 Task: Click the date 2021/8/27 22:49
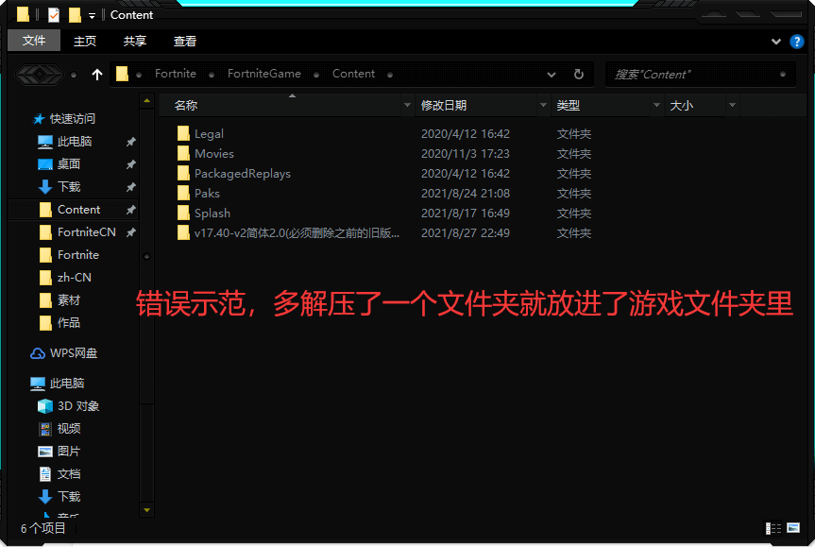point(466,233)
